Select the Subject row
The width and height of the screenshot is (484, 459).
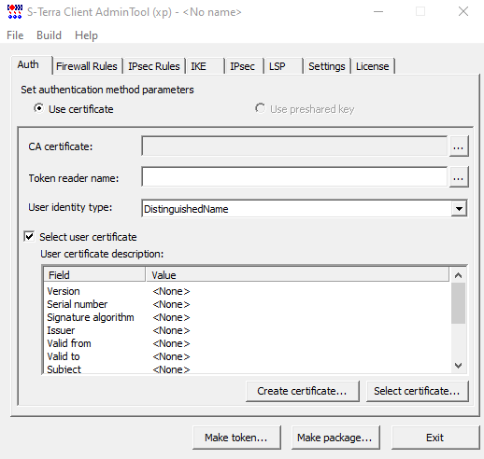[248, 369]
